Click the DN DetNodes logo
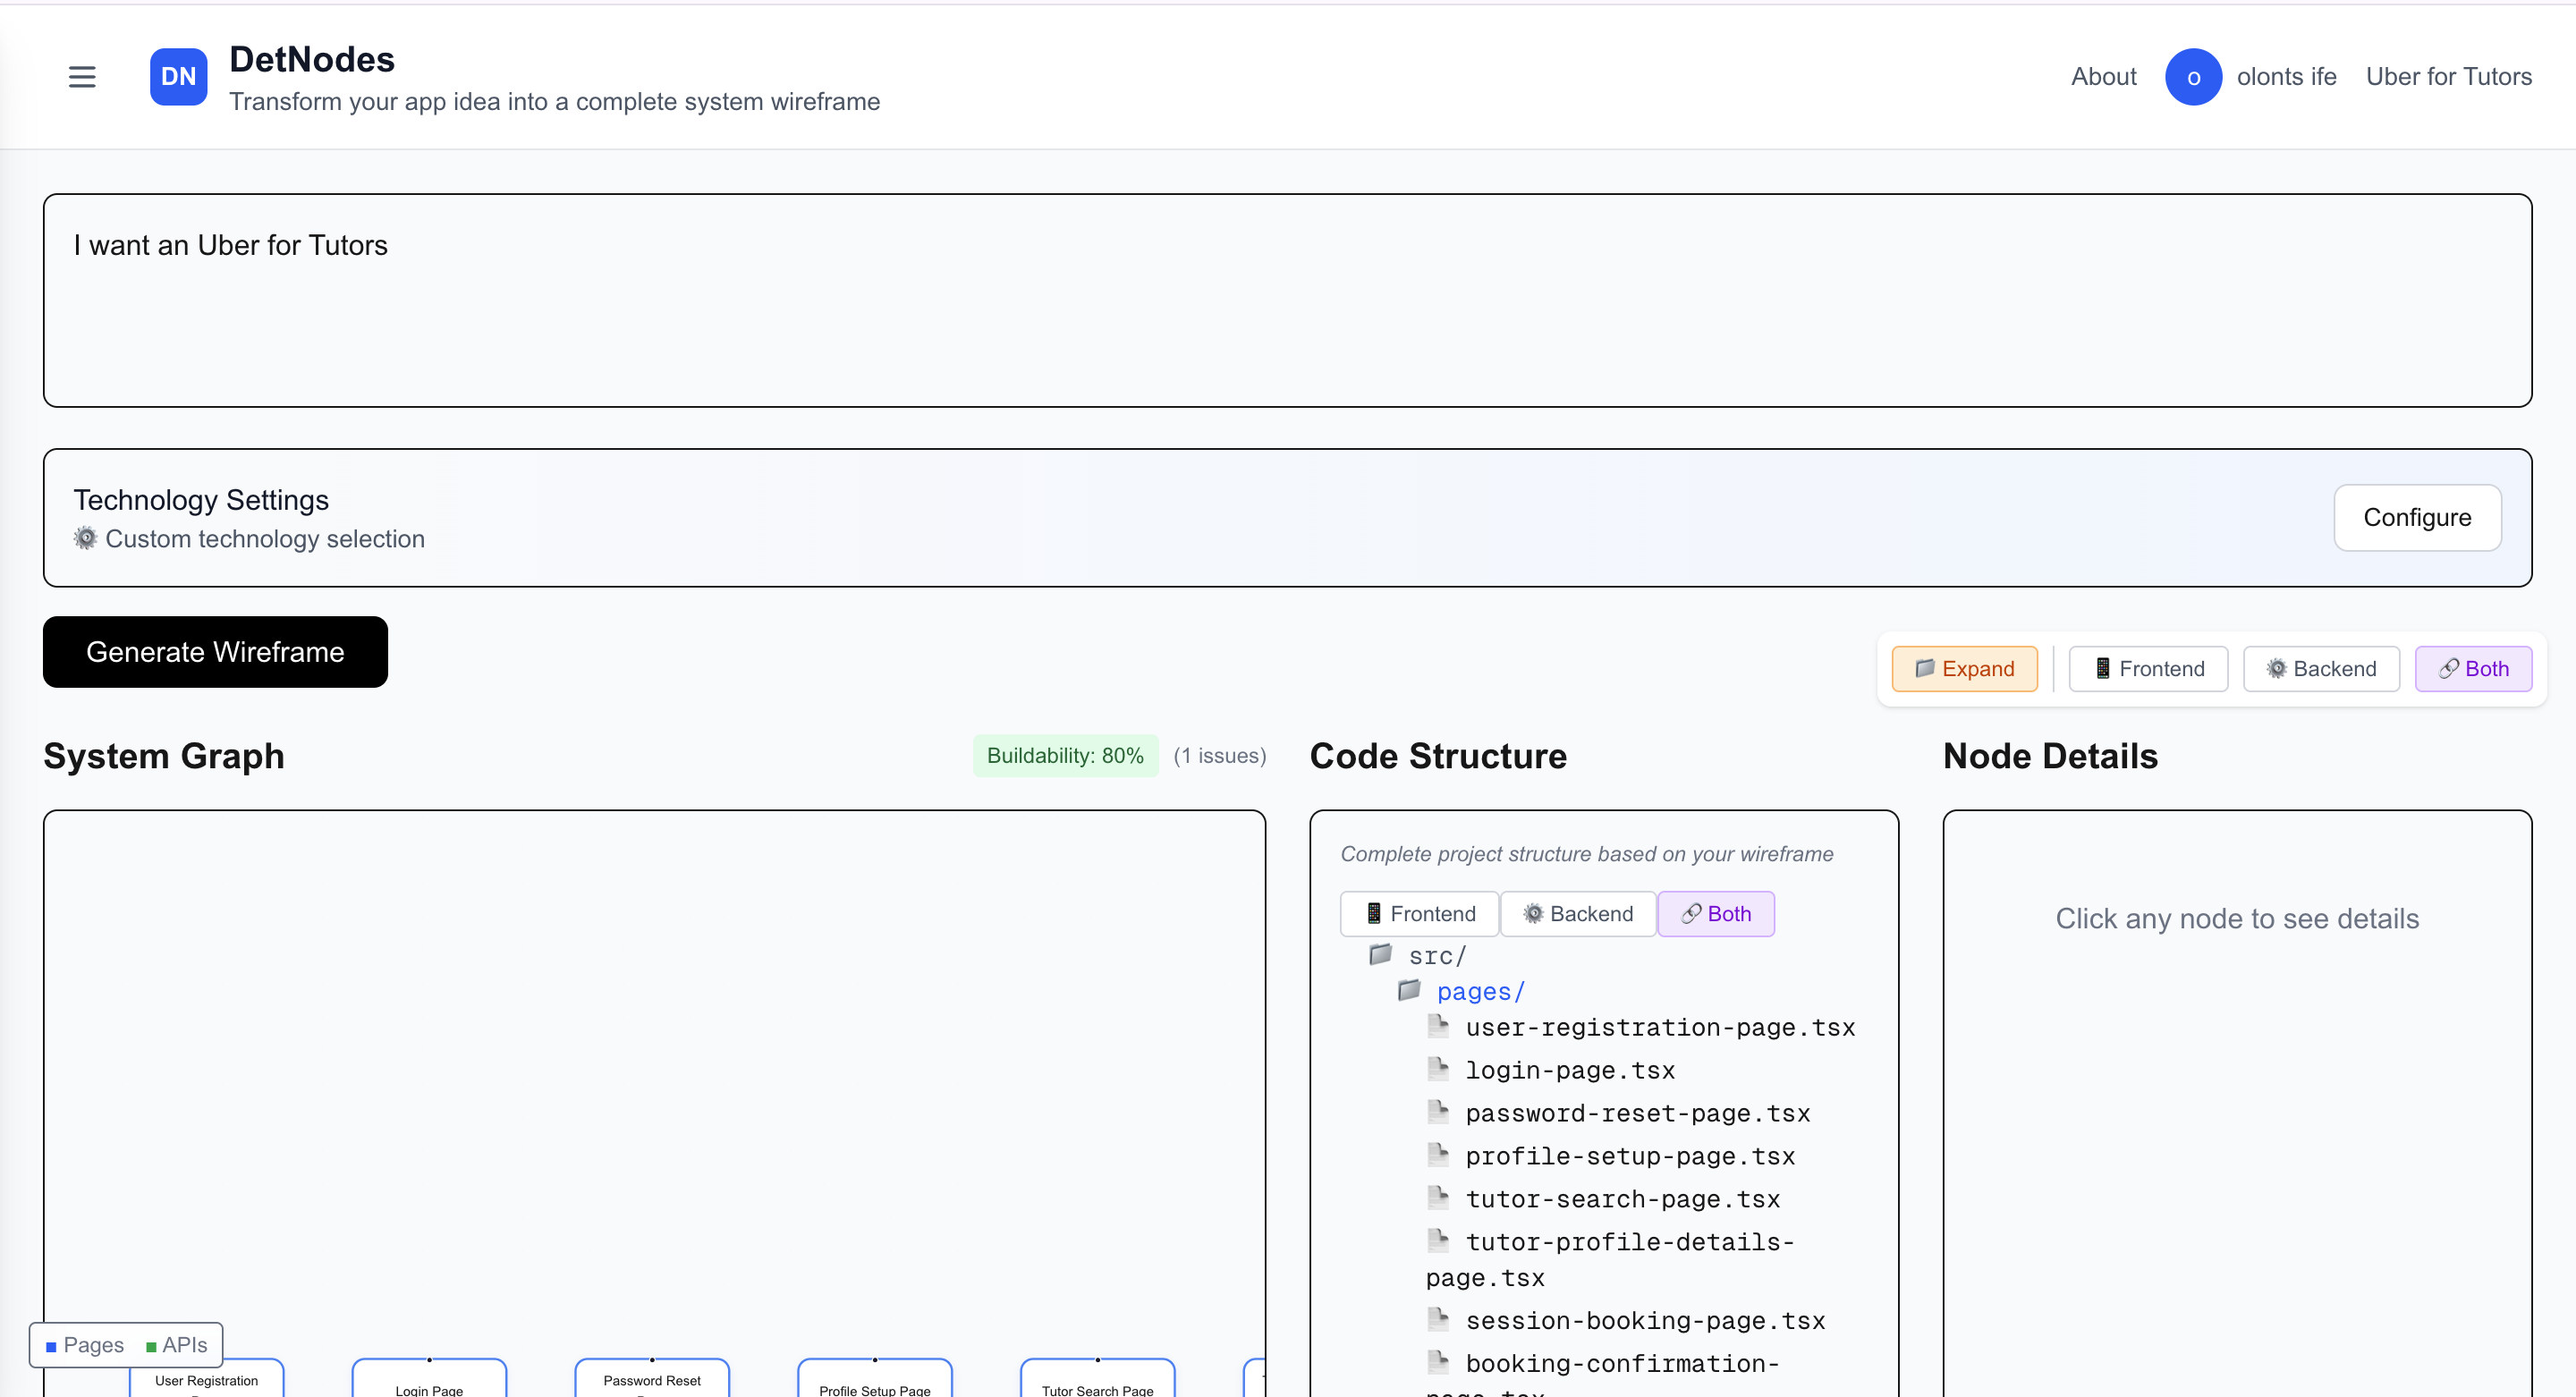Image resolution: width=2576 pixels, height=1397 pixels. point(177,76)
